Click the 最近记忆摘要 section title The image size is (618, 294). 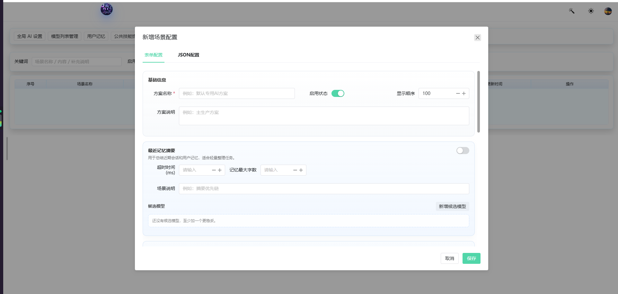(162, 151)
